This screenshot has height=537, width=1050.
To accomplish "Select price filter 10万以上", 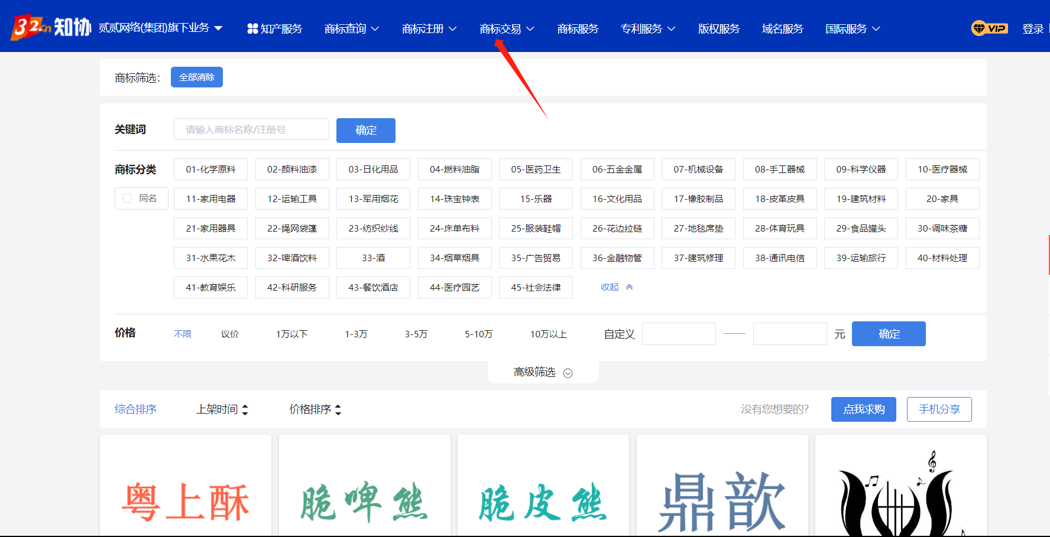I will click(548, 334).
